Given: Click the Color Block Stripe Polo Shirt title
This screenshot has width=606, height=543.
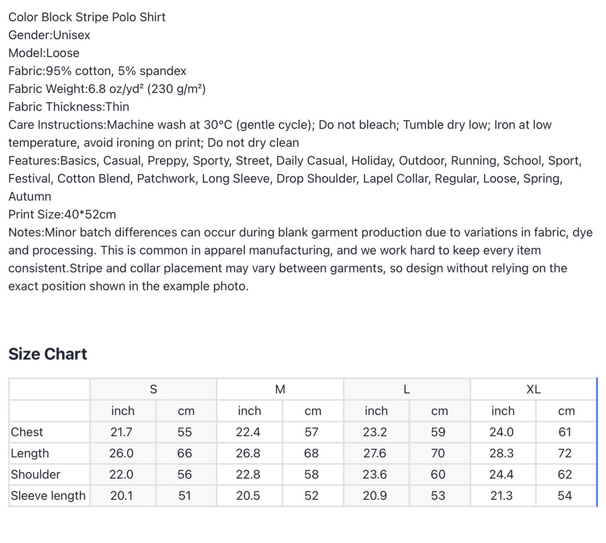Looking at the screenshot, I should coord(87,17).
